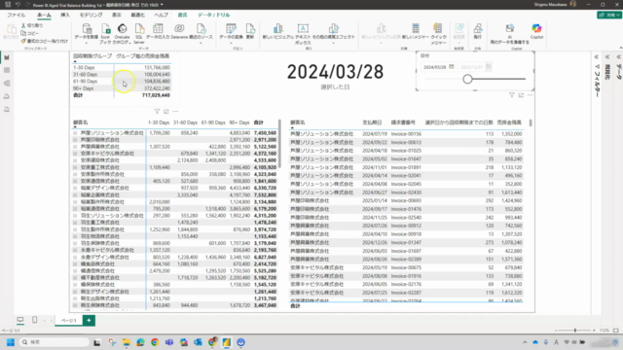Open more options ellipsis above customer matrix
Image resolution: width=623 pixels, height=350 pixels.
click(x=175, y=112)
